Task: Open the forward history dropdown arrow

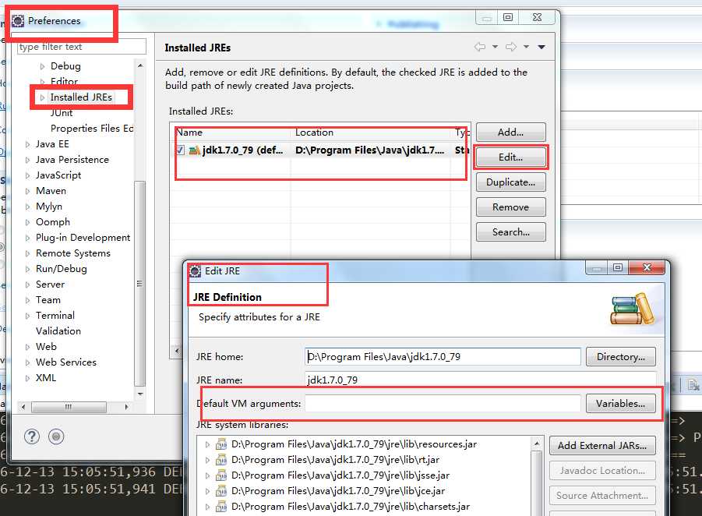Action: click(x=527, y=47)
